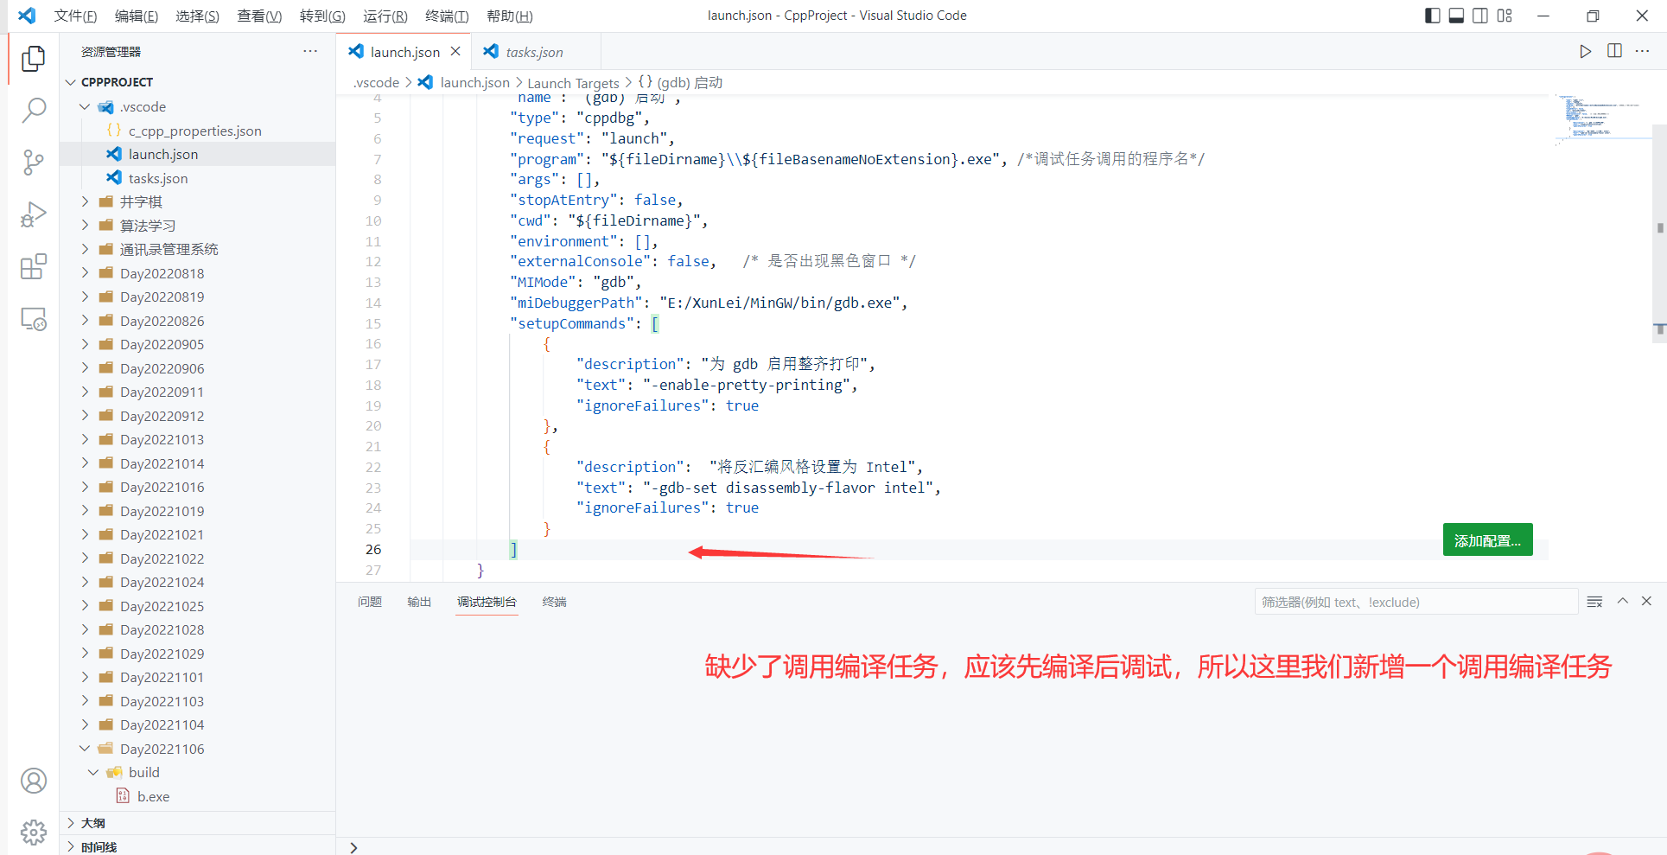1667x855 pixels.
Task: Open the 选择(S) menu
Action: [197, 16]
